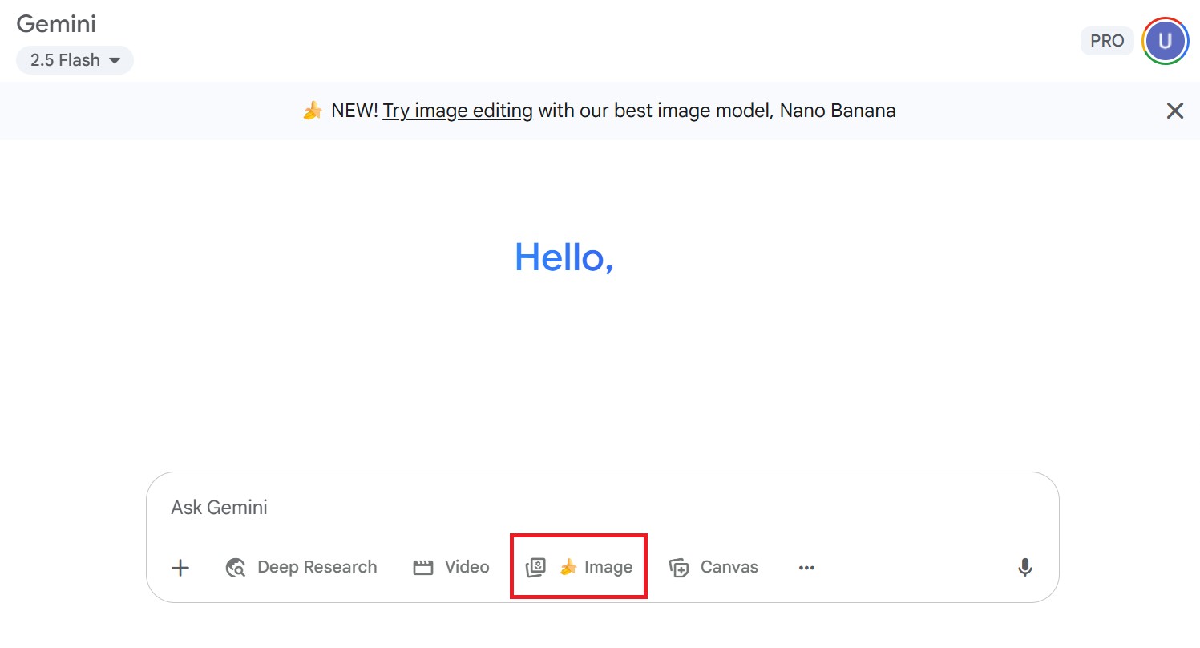Open the 2.5 Flash model selector

[x=75, y=59]
